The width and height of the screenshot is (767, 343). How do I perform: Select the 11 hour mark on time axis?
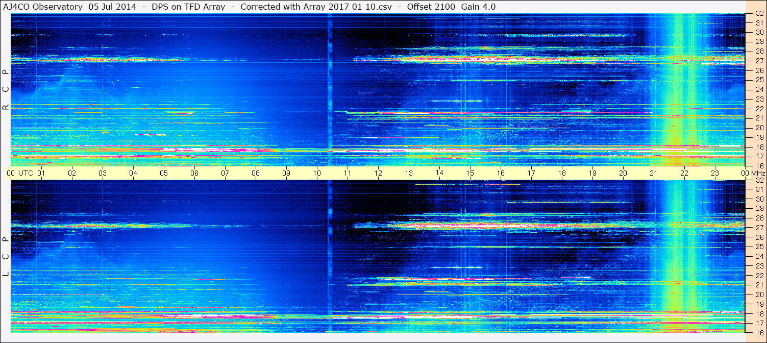click(348, 173)
